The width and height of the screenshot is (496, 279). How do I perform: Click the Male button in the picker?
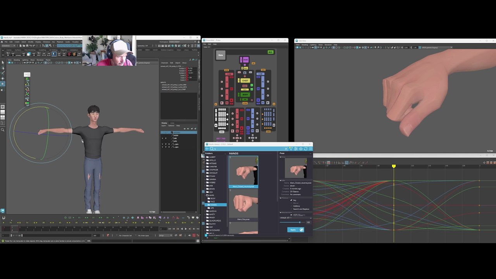click(220, 55)
